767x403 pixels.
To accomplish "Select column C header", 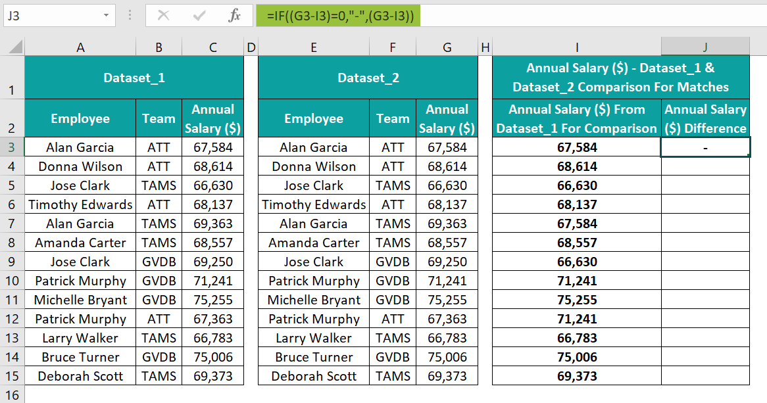I will tap(212, 47).
